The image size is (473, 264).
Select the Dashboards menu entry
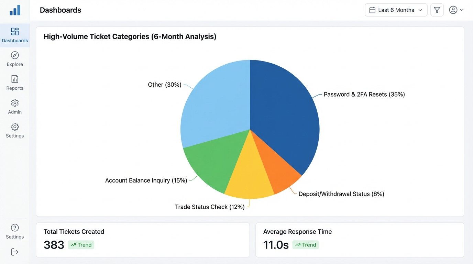coord(15,40)
